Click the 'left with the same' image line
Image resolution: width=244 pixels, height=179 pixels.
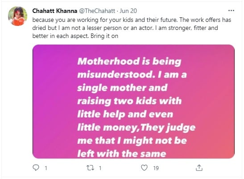pyautogui.click(x=122, y=154)
